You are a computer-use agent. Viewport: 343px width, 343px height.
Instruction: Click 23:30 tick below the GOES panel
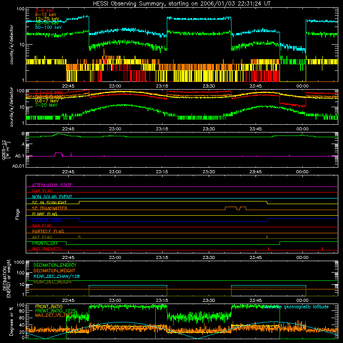coord(209,172)
